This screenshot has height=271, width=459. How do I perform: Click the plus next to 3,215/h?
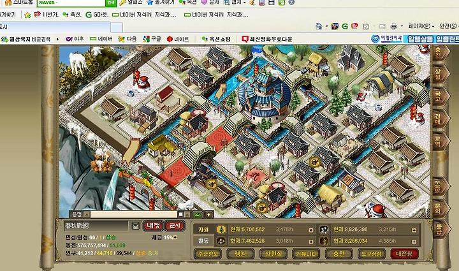click(414, 230)
